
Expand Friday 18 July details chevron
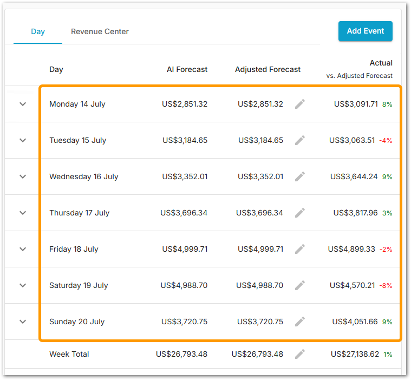point(23,249)
